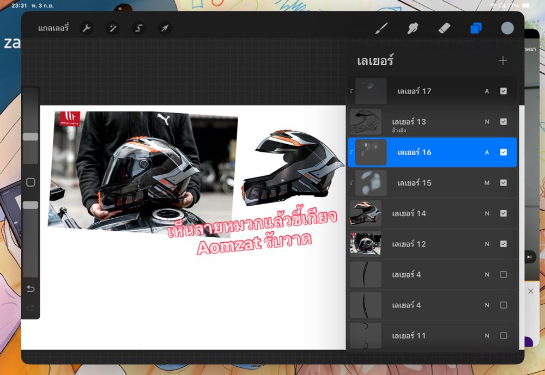Tap the battery indicator in status bar
The height and width of the screenshot is (375, 545).
point(527,6)
